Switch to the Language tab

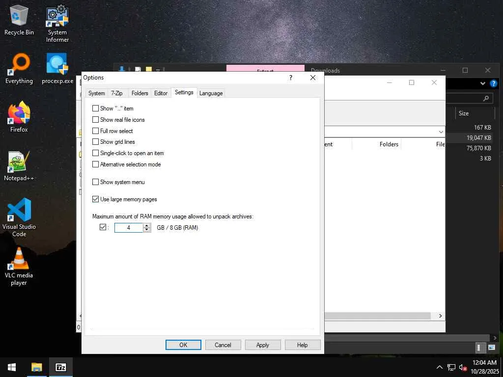click(x=211, y=93)
